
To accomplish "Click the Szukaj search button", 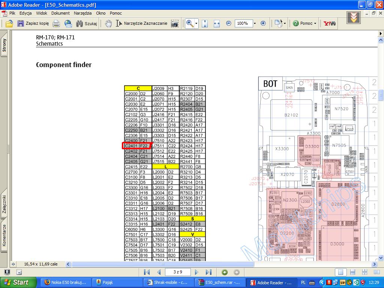I will [87, 24].
